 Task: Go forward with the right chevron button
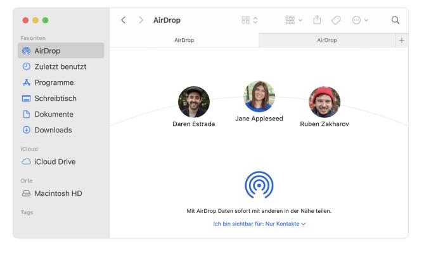pyautogui.click(x=141, y=20)
